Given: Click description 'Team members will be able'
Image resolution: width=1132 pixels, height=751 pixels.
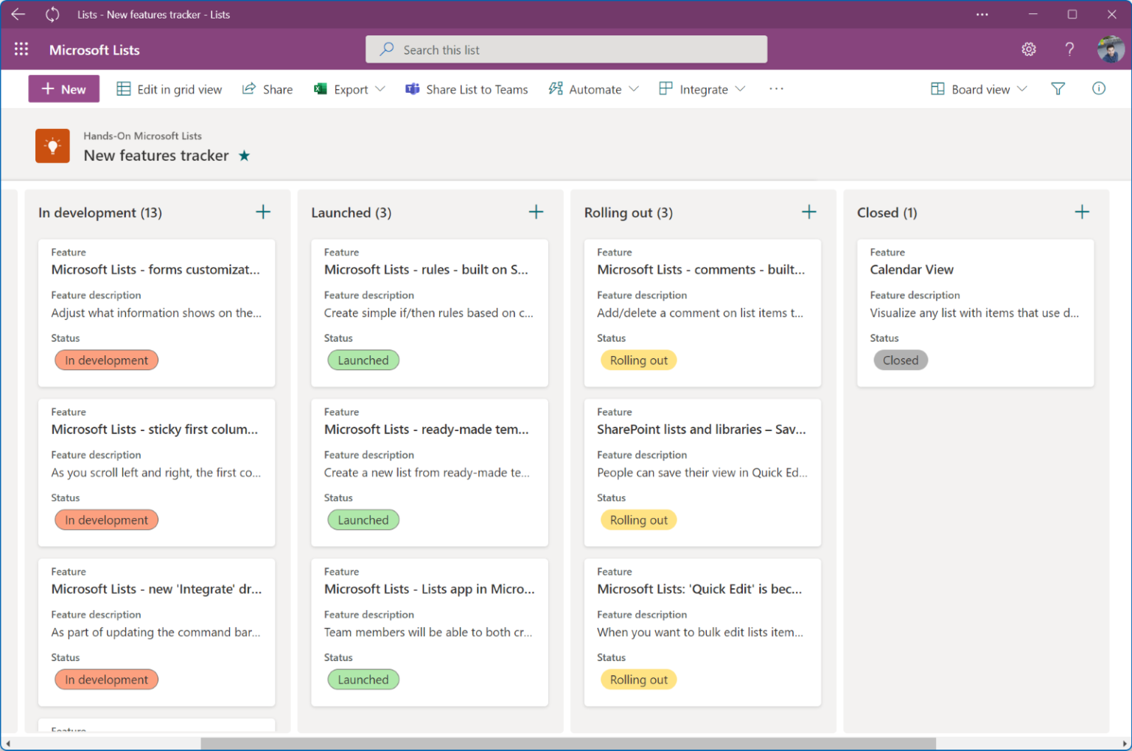Looking at the screenshot, I should 427,632.
